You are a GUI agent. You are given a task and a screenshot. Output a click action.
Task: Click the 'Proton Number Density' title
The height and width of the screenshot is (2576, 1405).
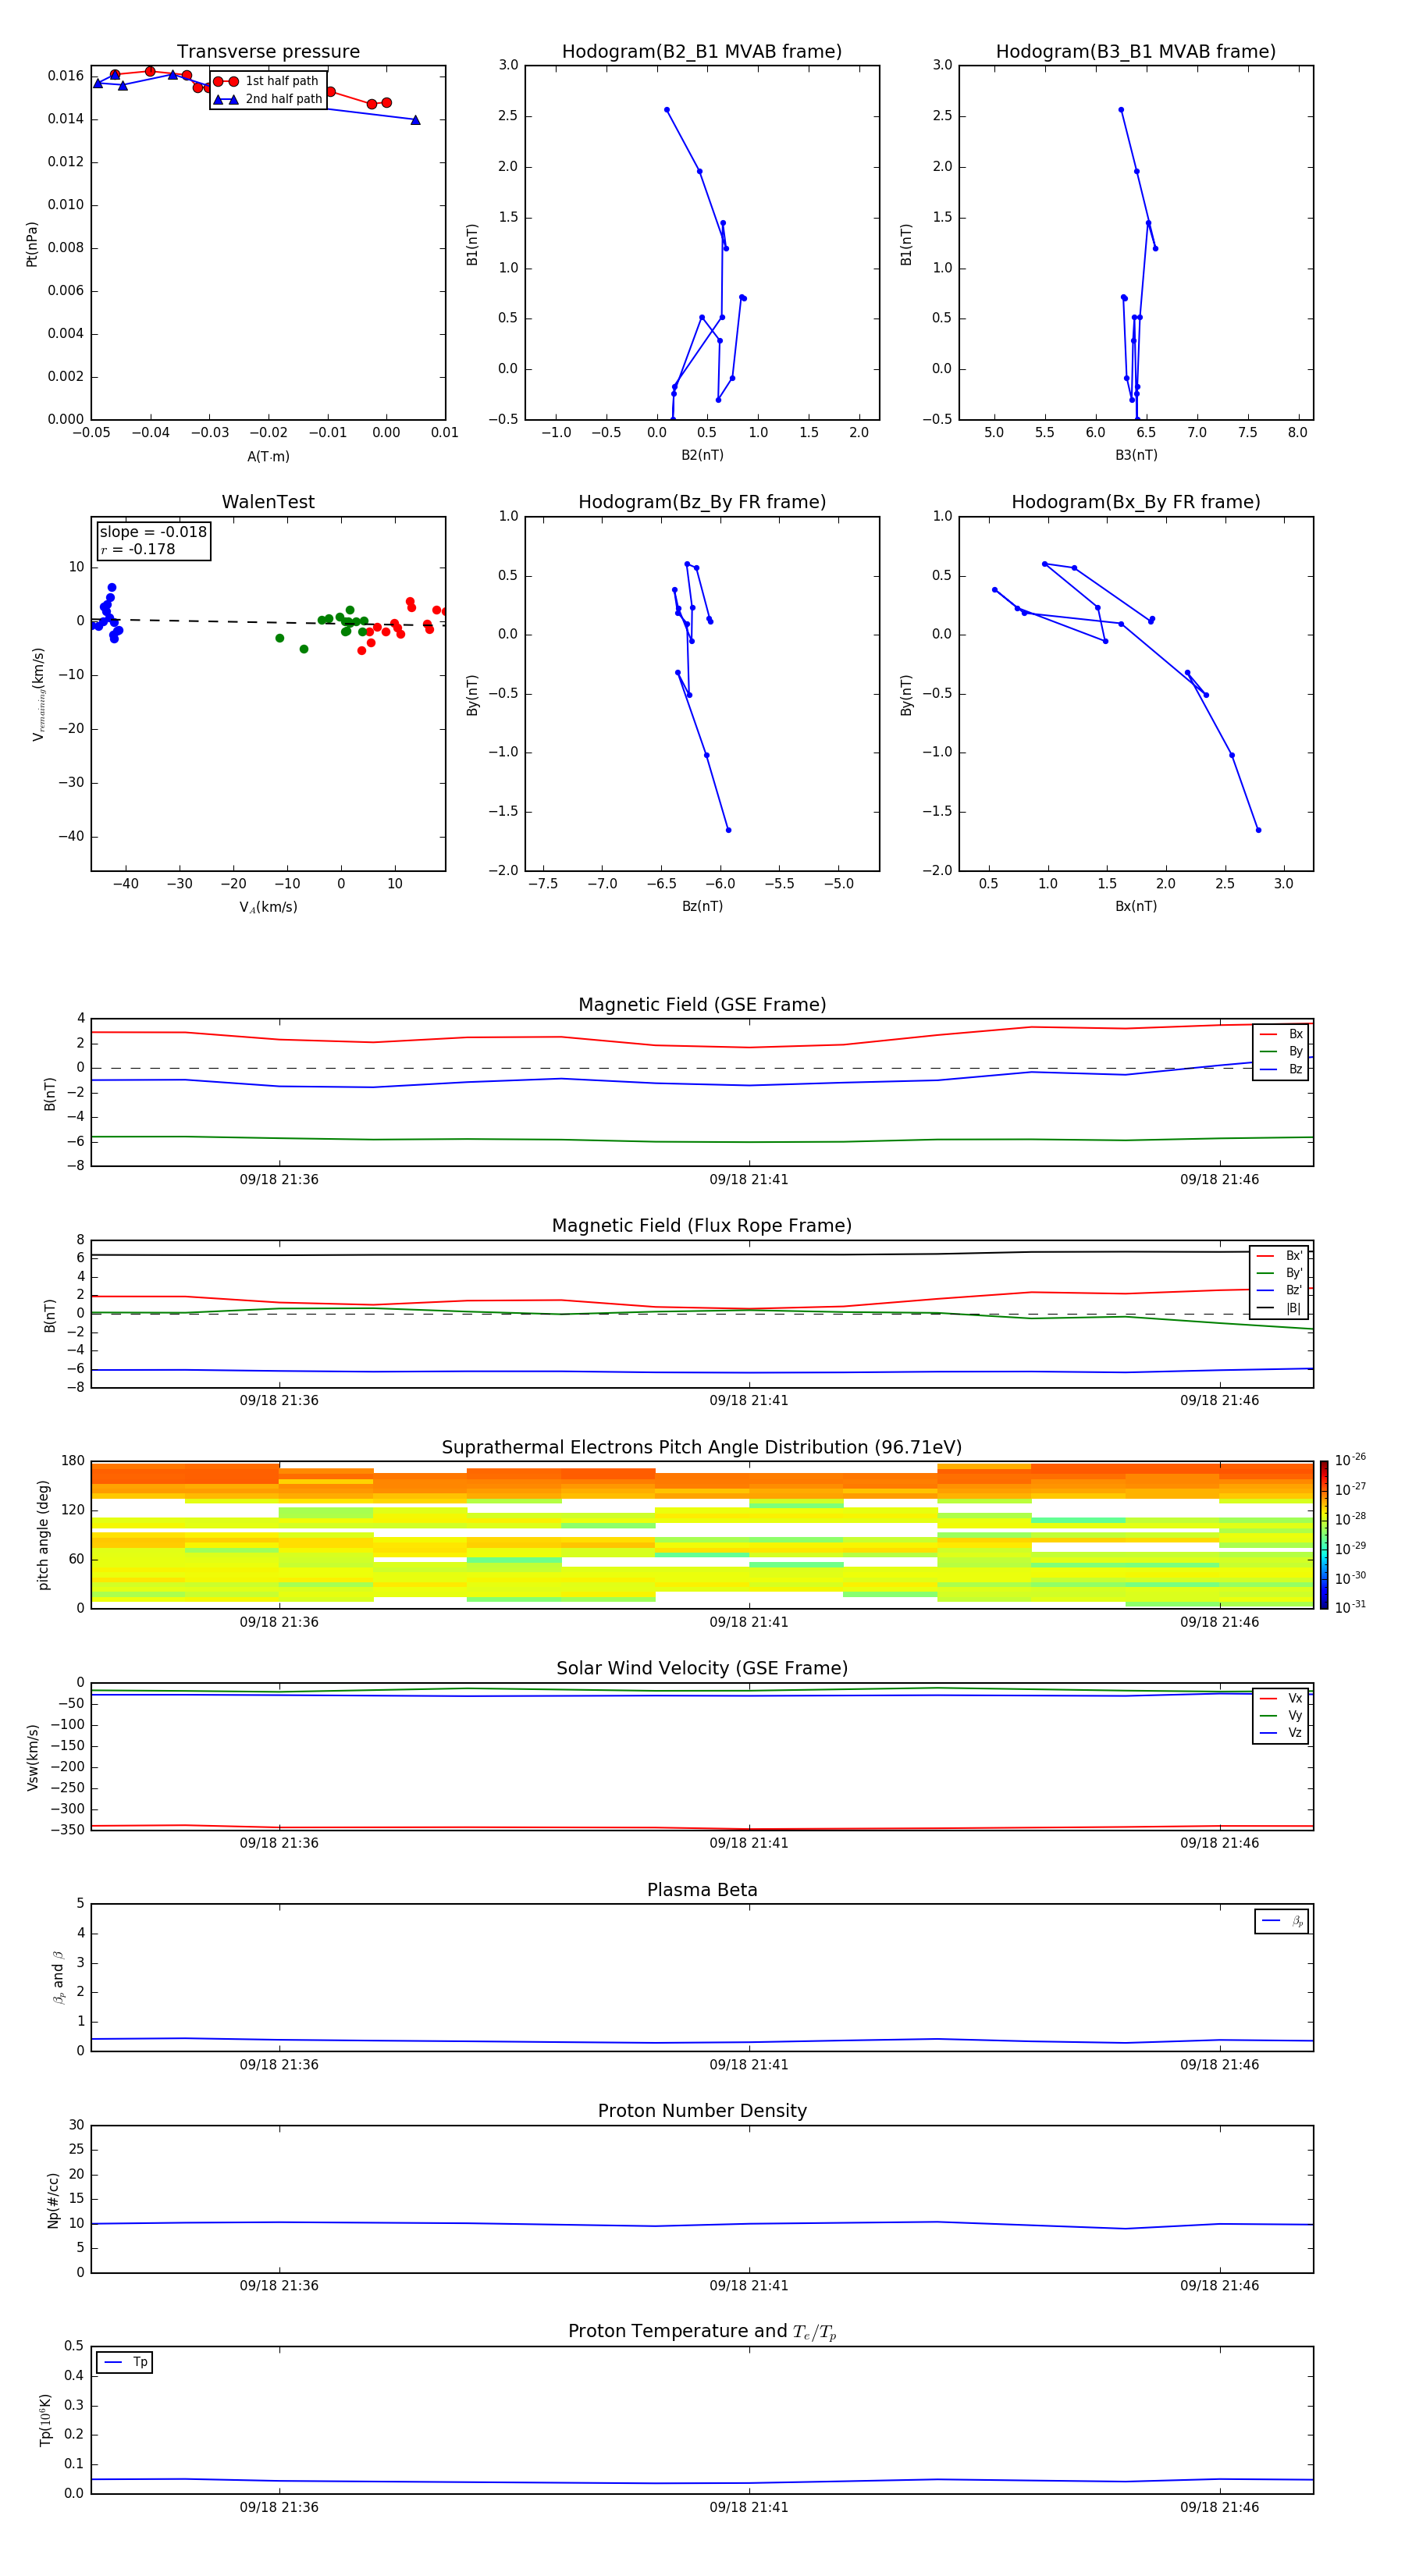[x=702, y=2111]
